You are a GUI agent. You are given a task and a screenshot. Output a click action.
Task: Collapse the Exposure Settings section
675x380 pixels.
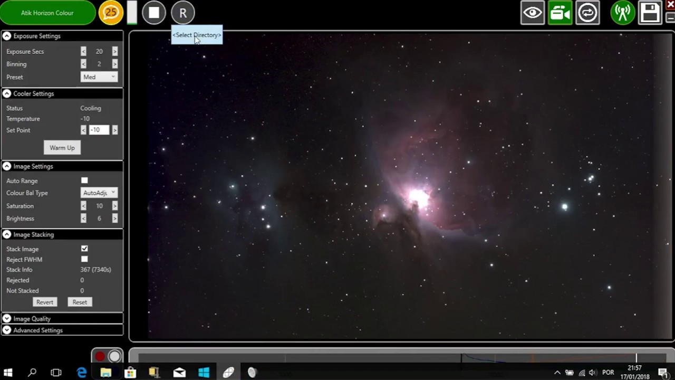coord(7,36)
